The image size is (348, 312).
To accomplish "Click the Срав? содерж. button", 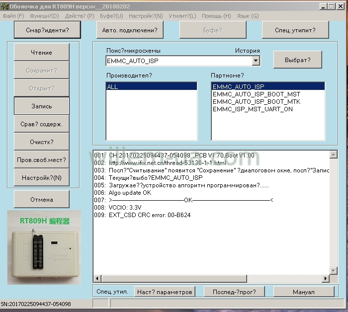I will coord(41,124).
